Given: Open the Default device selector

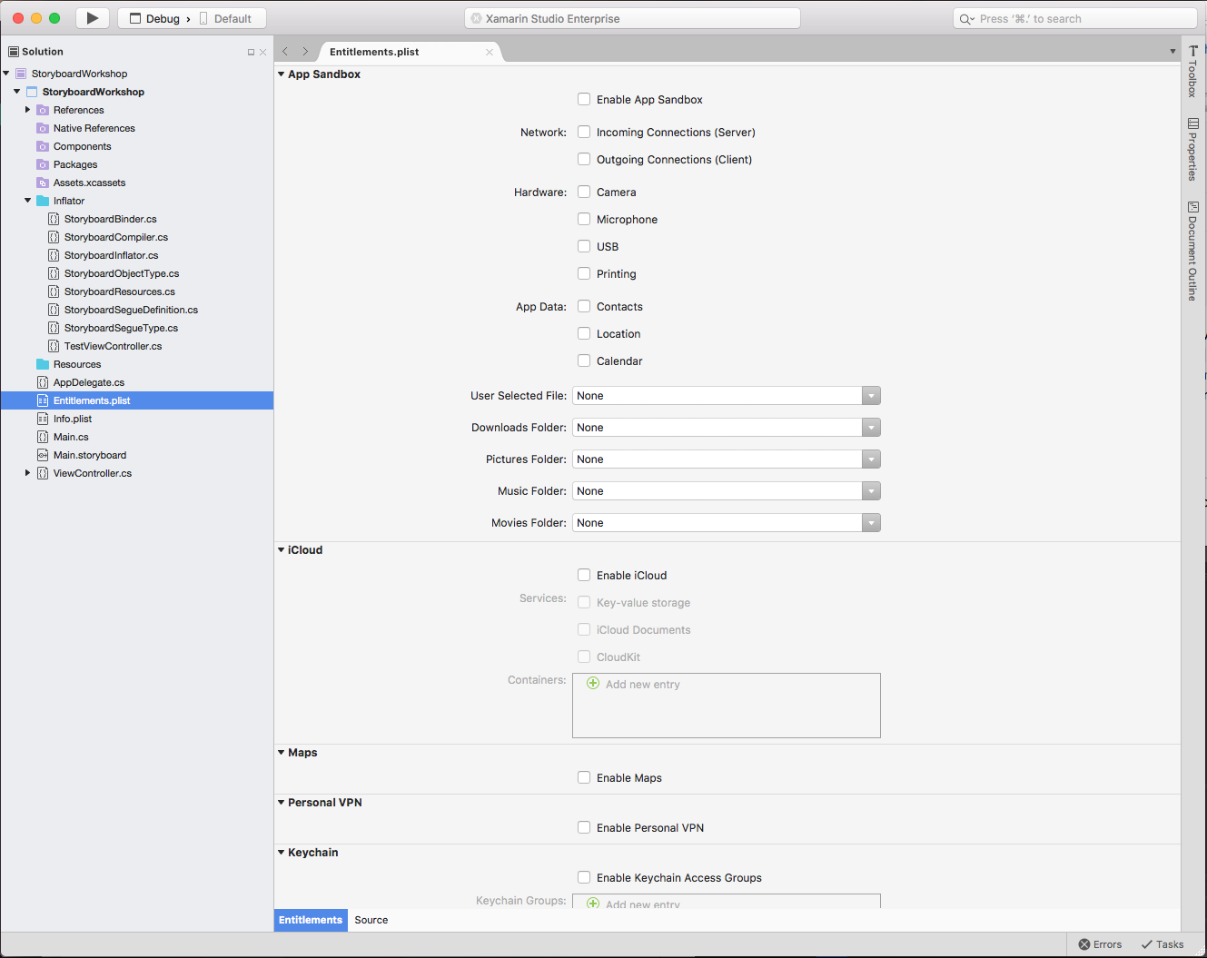Looking at the screenshot, I should click(230, 17).
